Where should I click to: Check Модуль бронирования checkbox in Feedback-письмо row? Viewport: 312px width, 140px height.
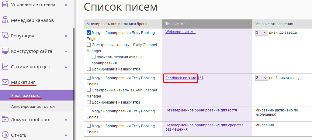pos(89,78)
